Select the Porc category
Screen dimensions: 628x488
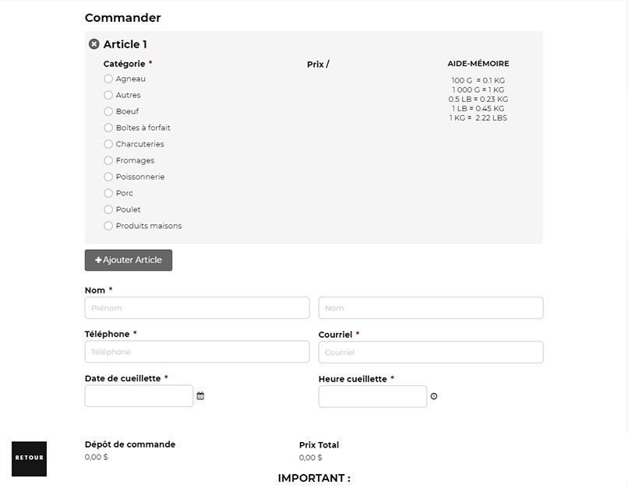pyautogui.click(x=108, y=193)
